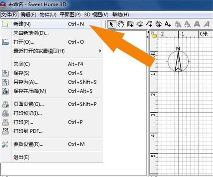213x177 pixels.
Task: Click the 3 mark on vertical ruler
Action: tap(153, 115)
